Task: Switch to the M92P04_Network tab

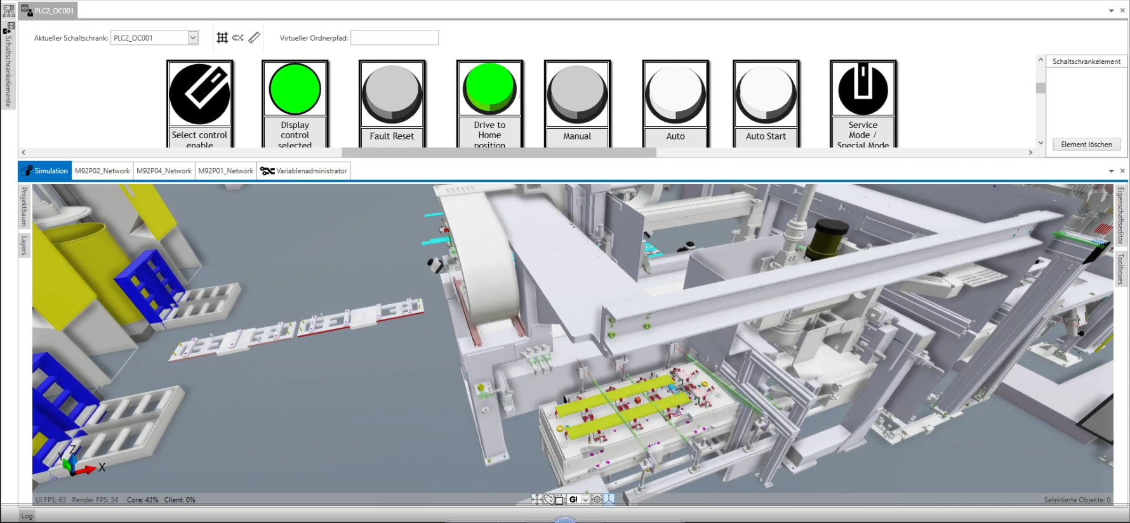Action: 164,171
